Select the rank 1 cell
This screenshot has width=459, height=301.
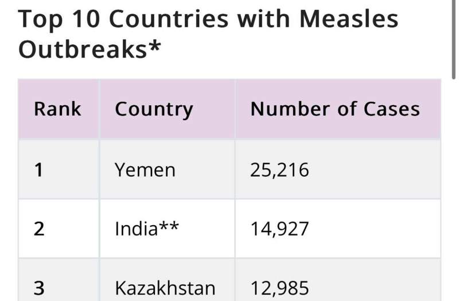tap(59, 169)
